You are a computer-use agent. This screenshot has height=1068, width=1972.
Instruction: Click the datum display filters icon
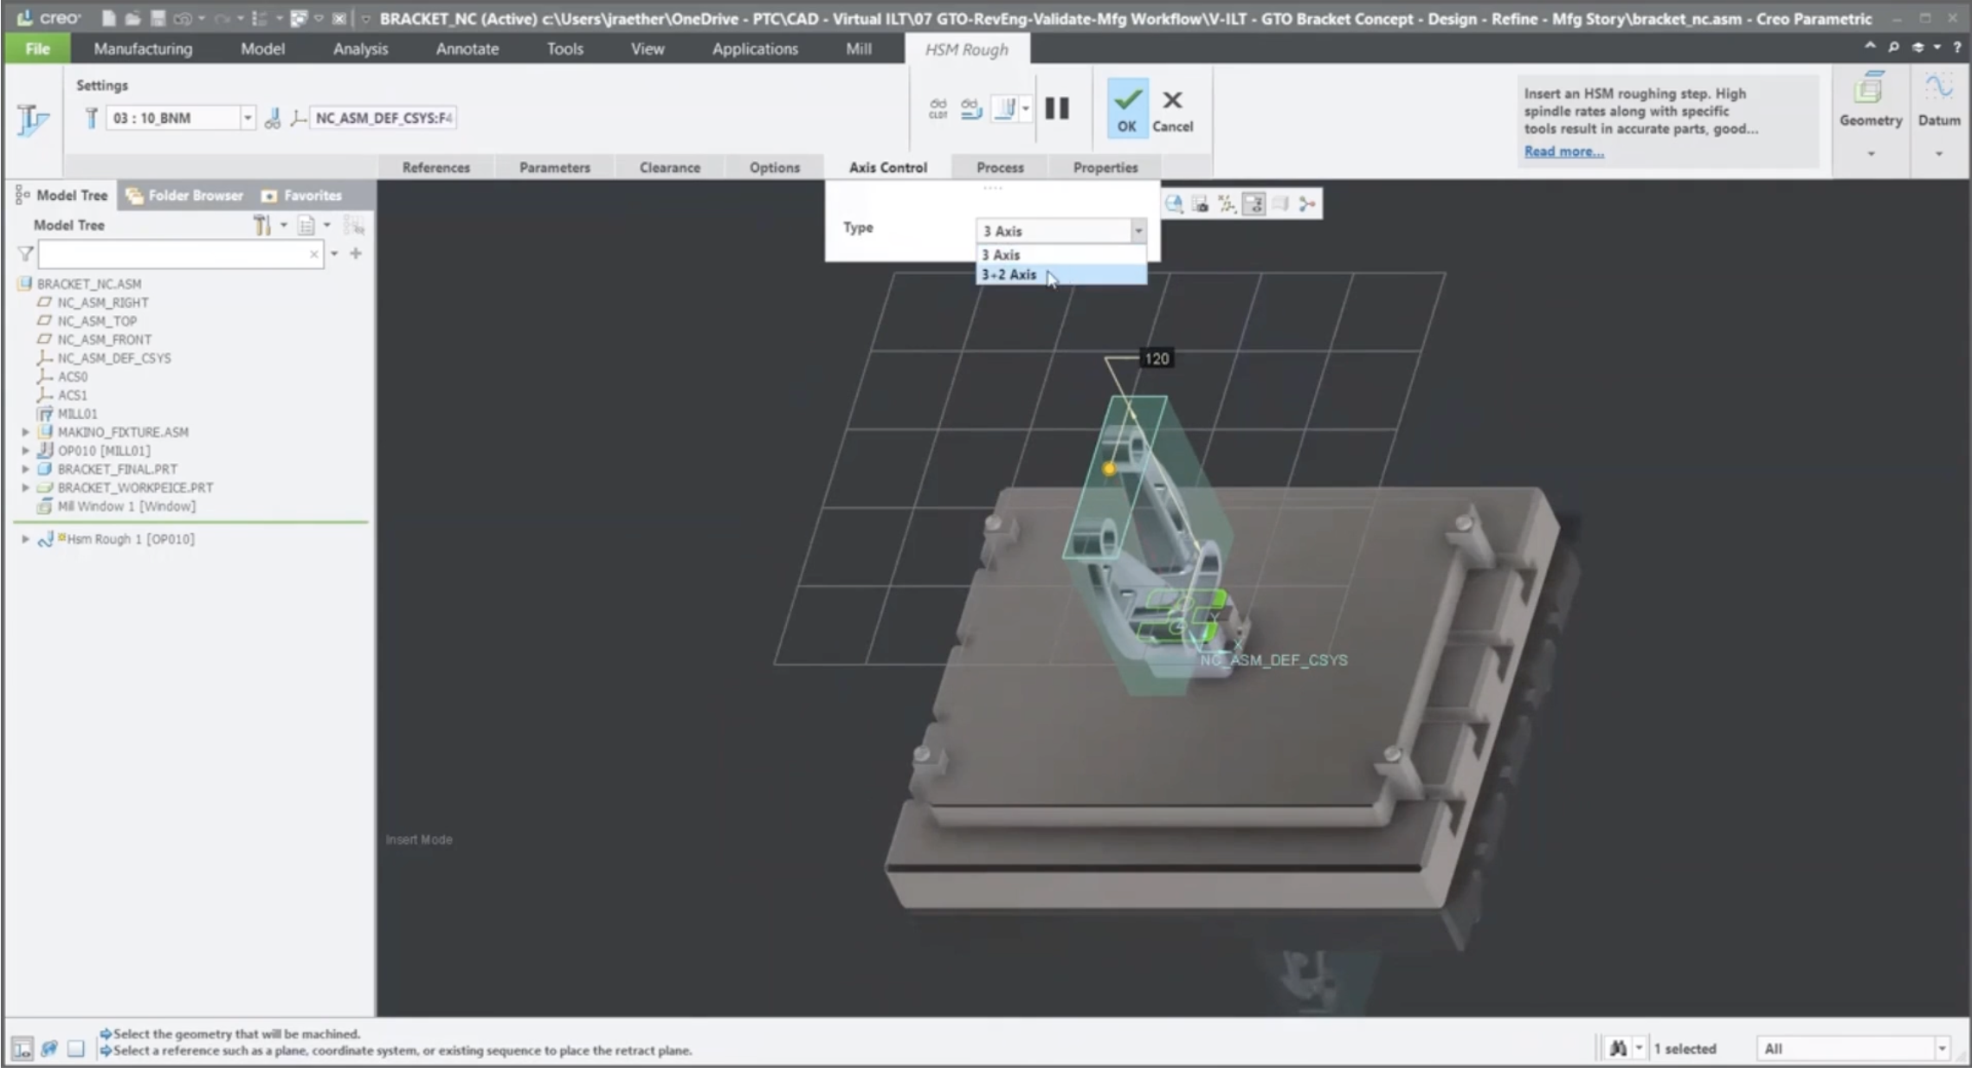(1227, 203)
